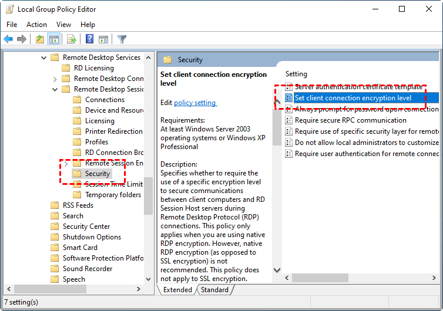Select the Printer Redirection folder
The width and height of the screenshot is (443, 311).
point(113,131)
